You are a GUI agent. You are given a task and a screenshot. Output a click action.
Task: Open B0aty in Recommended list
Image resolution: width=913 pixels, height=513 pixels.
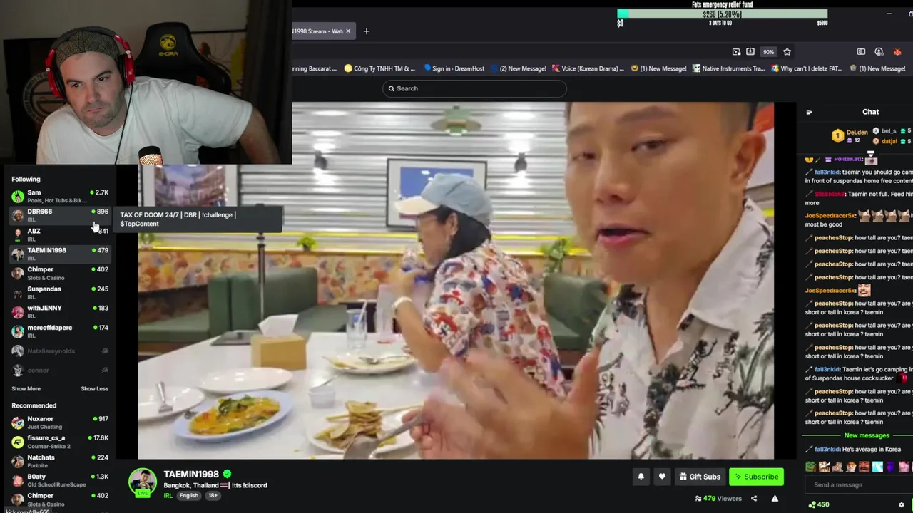(x=60, y=480)
